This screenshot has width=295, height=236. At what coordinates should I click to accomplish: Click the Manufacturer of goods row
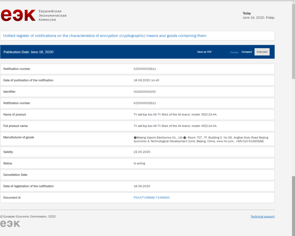[x=137, y=139]
